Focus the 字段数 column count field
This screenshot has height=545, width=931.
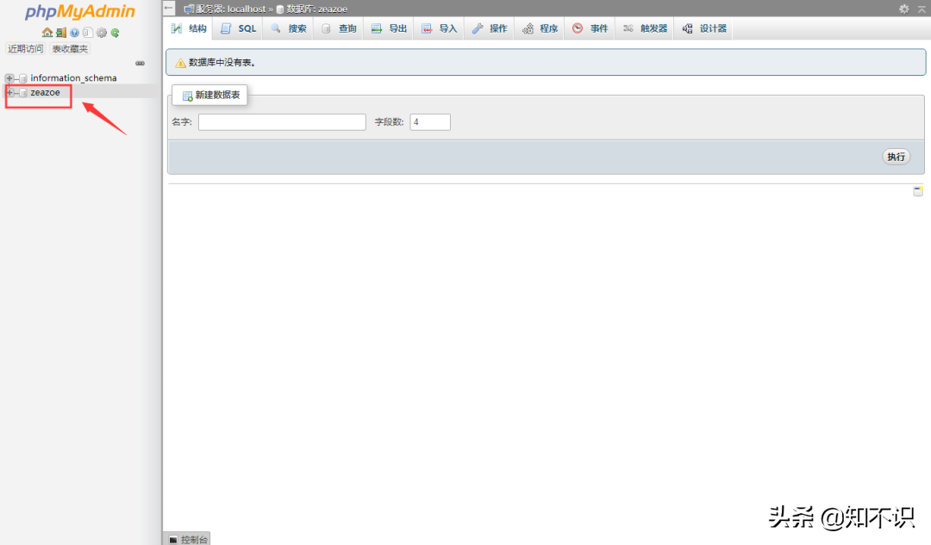click(x=430, y=122)
